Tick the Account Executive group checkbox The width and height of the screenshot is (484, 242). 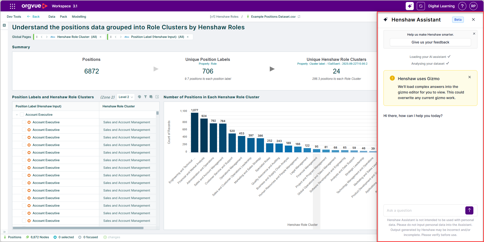[22, 114]
